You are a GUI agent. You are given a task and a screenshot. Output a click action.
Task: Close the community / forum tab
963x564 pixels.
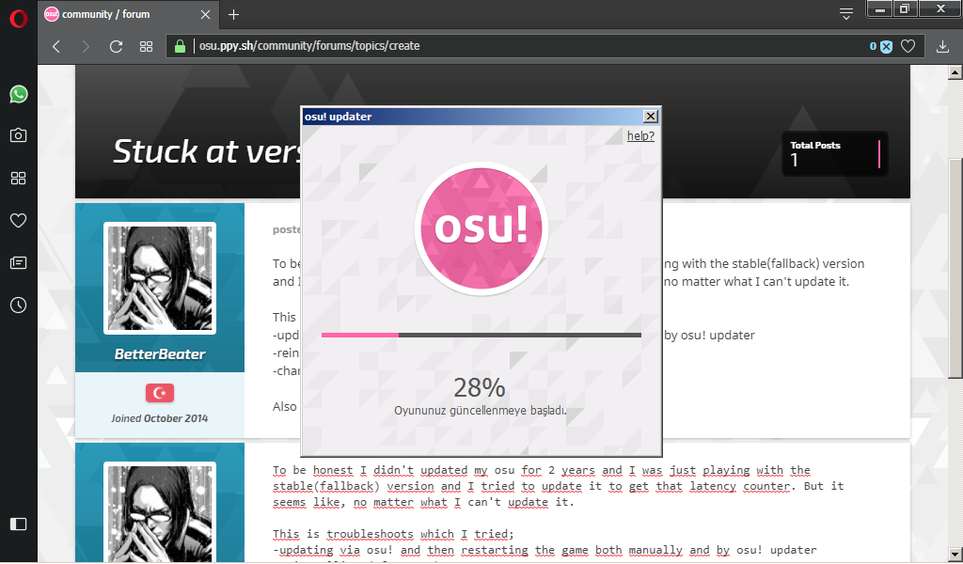point(206,14)
